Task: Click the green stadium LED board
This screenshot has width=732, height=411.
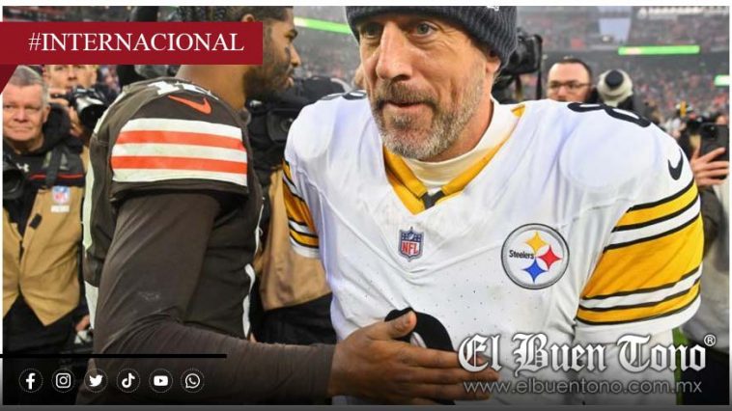Action: [x=659, y=50]
